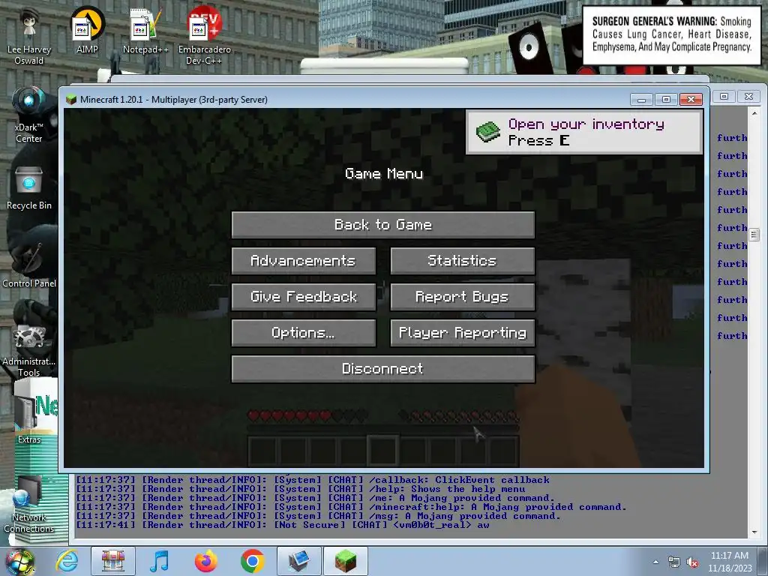Click the bookshelf library taskbar icon
This screenshot has width=768, height=576.
113,561
